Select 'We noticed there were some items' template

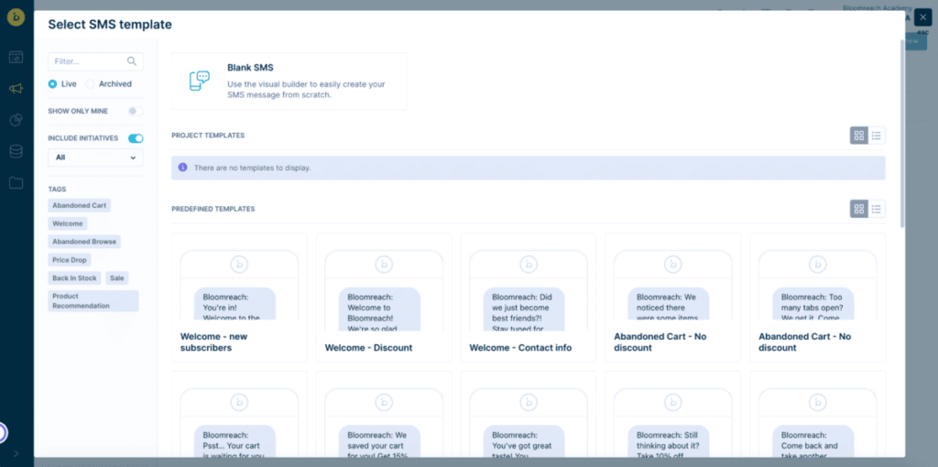[673, 298]
